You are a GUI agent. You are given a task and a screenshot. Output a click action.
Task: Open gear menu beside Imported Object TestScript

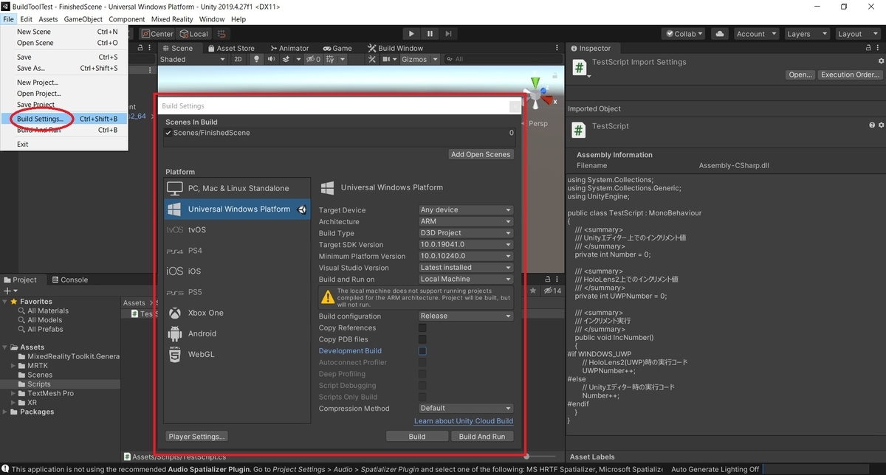(880, 126)
